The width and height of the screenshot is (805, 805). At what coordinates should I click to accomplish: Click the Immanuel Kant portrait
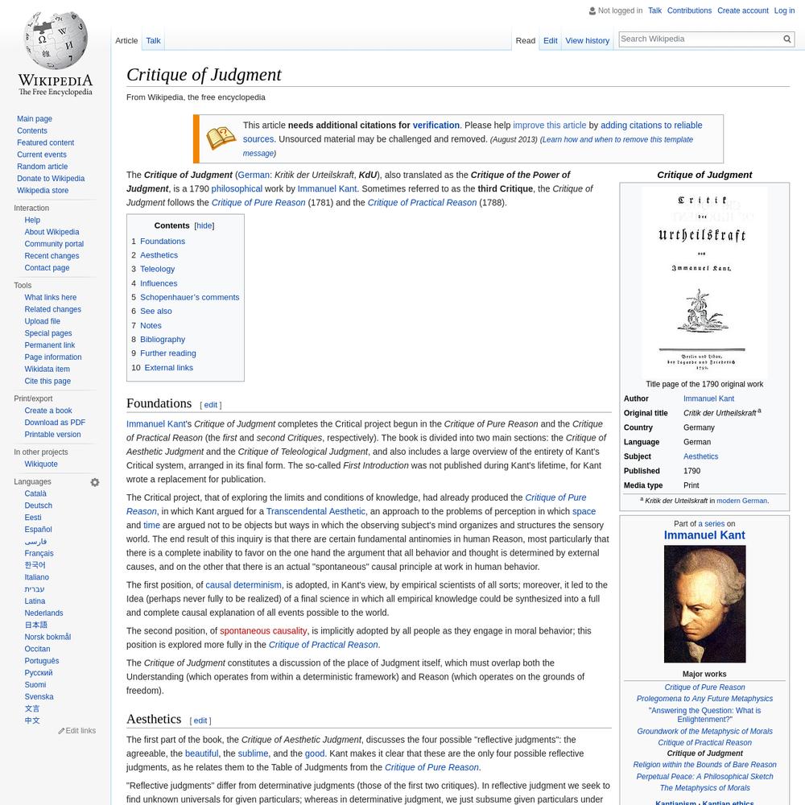[x=704, y=605]
